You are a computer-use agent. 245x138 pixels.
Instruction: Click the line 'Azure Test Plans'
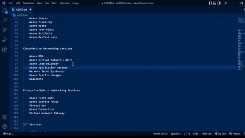[41, 30]
